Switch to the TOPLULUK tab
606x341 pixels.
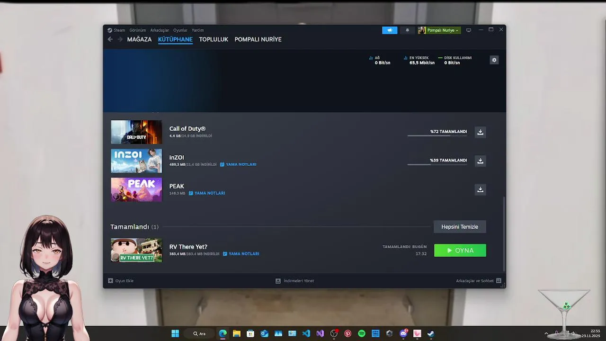[x=214, y=39]
